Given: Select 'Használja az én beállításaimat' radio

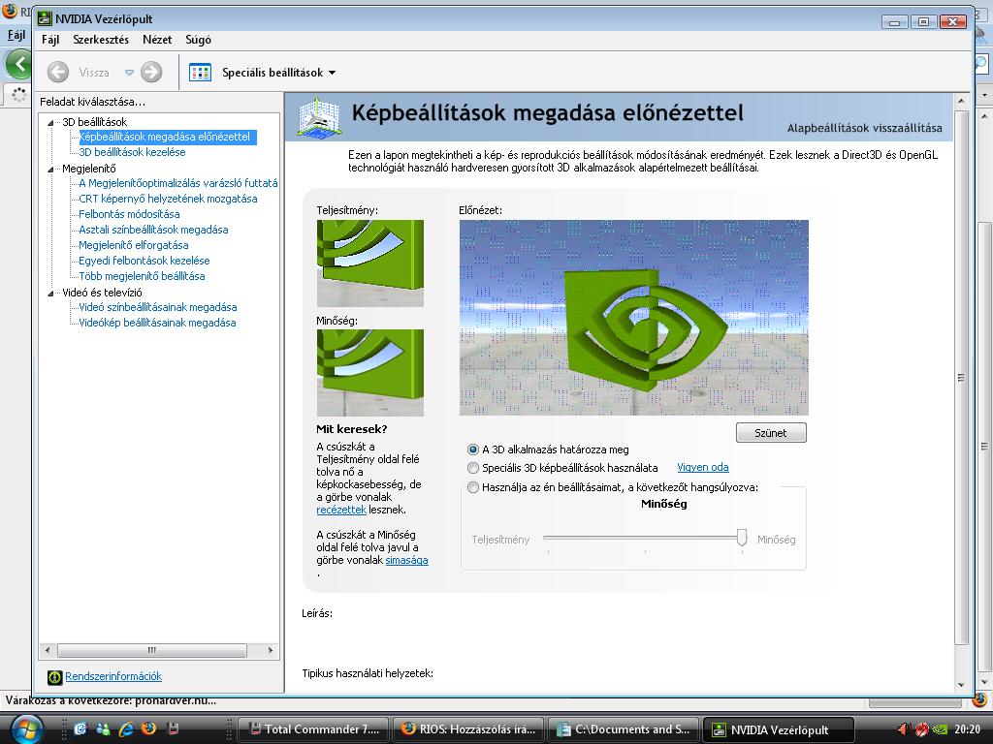Looking at the screenshot, I should click(x=472, y=488).
